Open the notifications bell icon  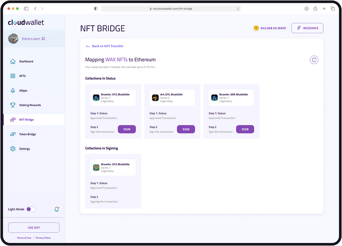(57, 209)
